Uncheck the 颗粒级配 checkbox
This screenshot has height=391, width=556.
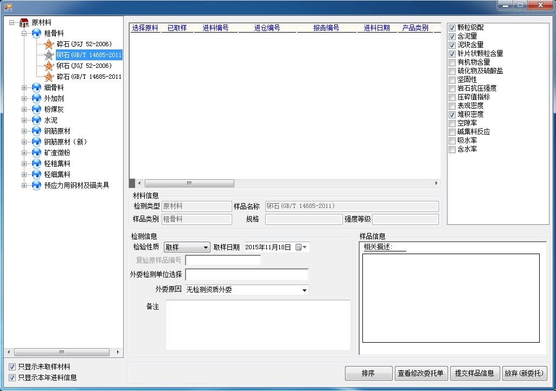452,28
